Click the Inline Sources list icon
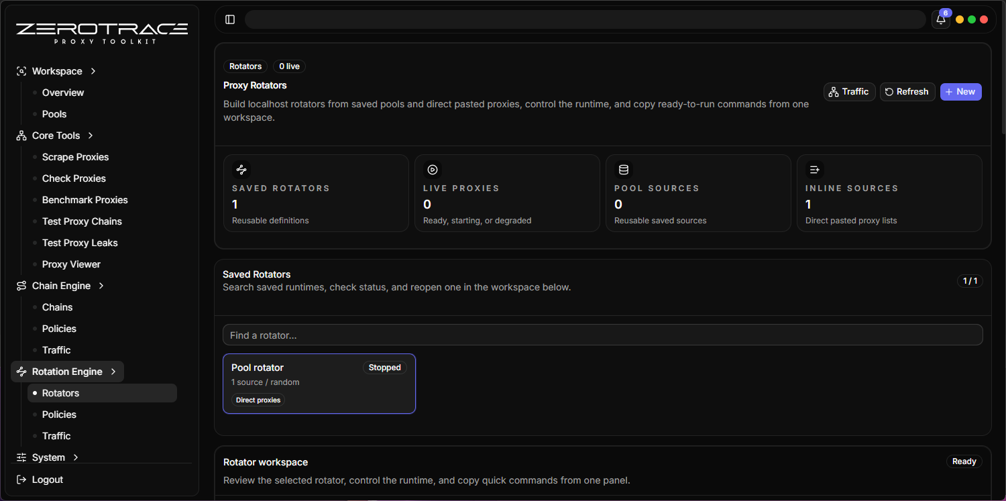The height and width of the screenshot is (501, 1006). coord(815,170)
